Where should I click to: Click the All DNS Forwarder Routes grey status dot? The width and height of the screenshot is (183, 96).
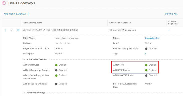(x=56, y=70)
